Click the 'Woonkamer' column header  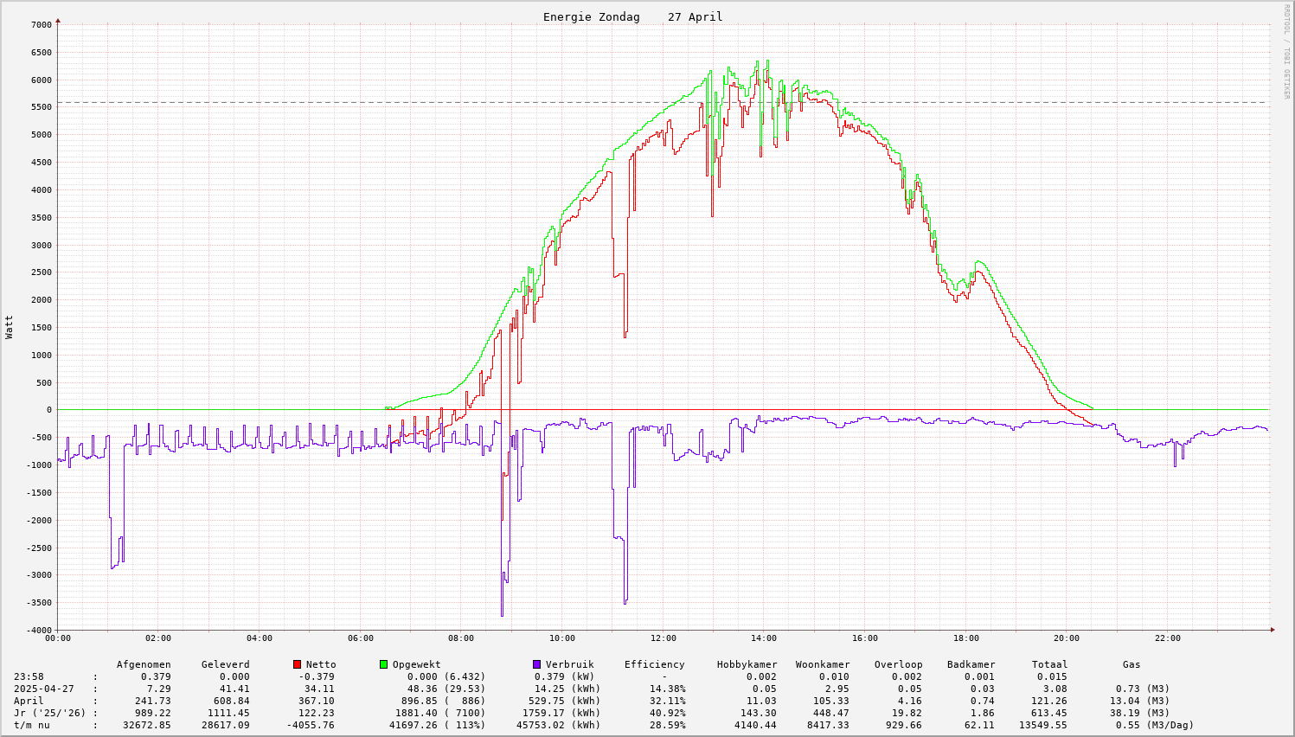[x=823, y=664]
